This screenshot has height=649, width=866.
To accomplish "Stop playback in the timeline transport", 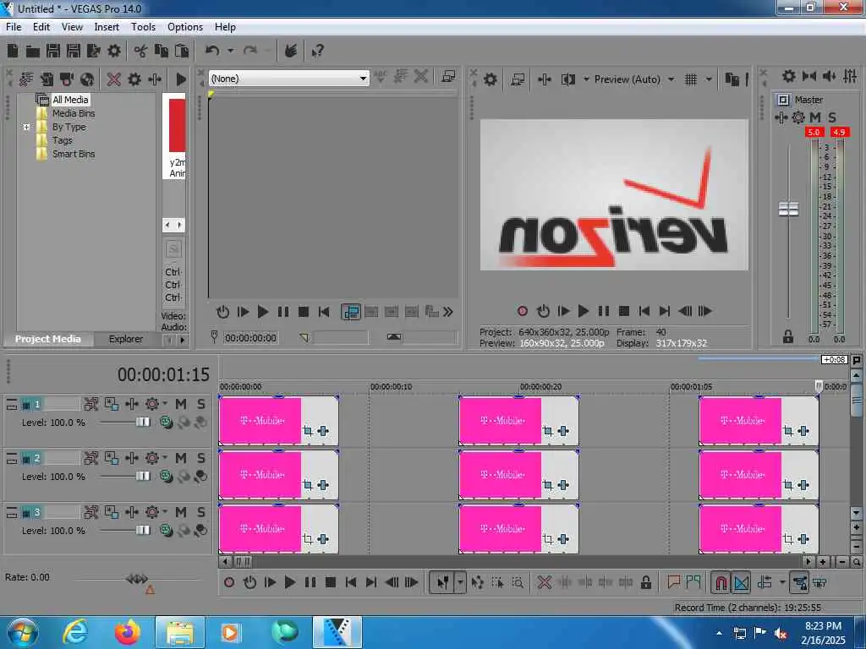I will coord(331,582).
